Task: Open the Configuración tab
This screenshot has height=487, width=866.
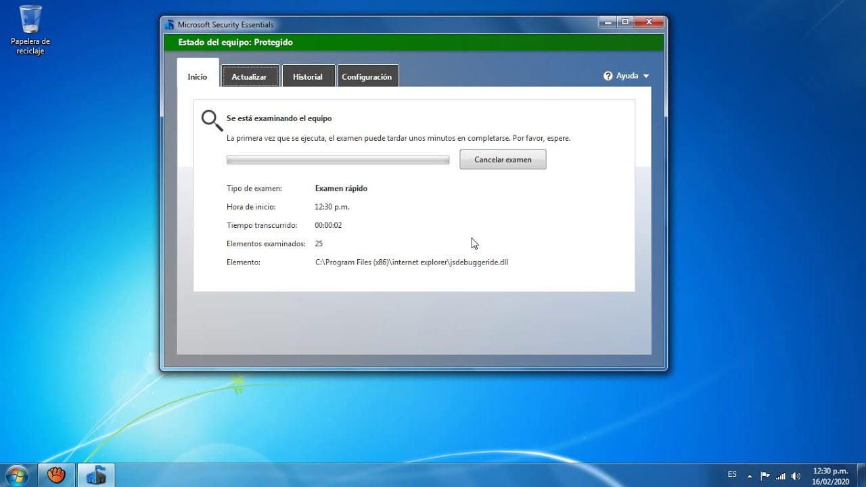Action: point(367,76)
